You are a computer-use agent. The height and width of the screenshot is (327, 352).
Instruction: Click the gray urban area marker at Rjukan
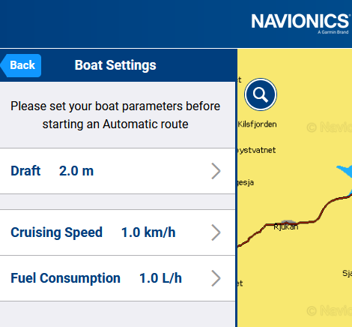pyautogui.click(x=288, y=222)
